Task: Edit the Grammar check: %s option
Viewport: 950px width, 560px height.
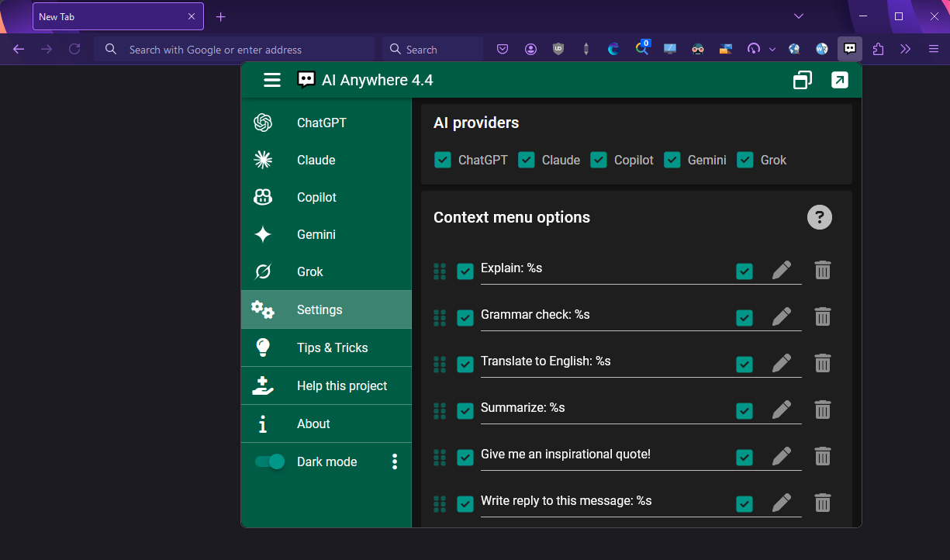Action: tap(782, 316)
